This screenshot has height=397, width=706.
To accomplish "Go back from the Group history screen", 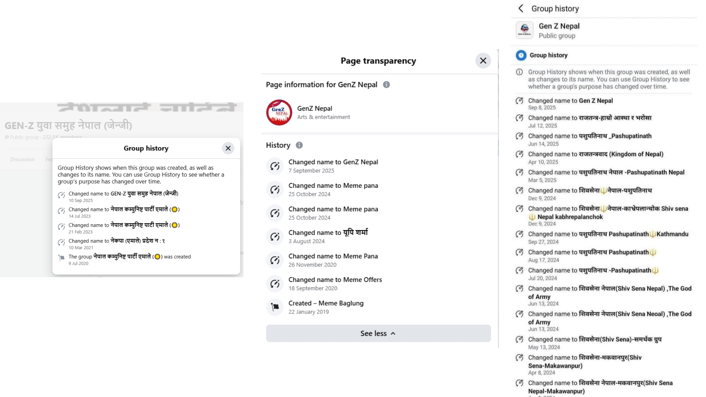I will pyautogui.click(x=521, y=8).
